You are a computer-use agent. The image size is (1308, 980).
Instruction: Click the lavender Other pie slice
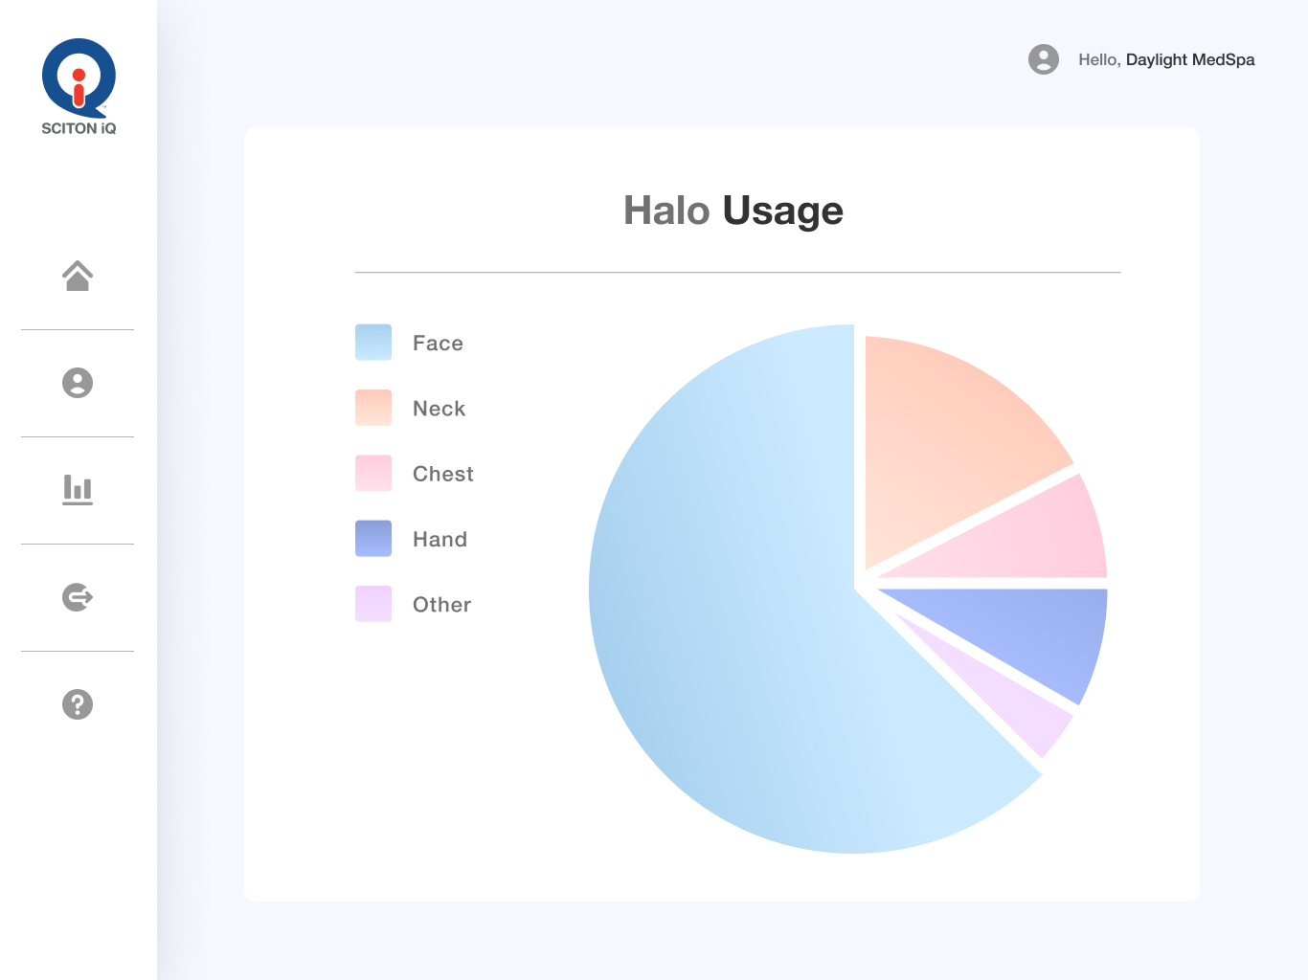point(1015,703)
